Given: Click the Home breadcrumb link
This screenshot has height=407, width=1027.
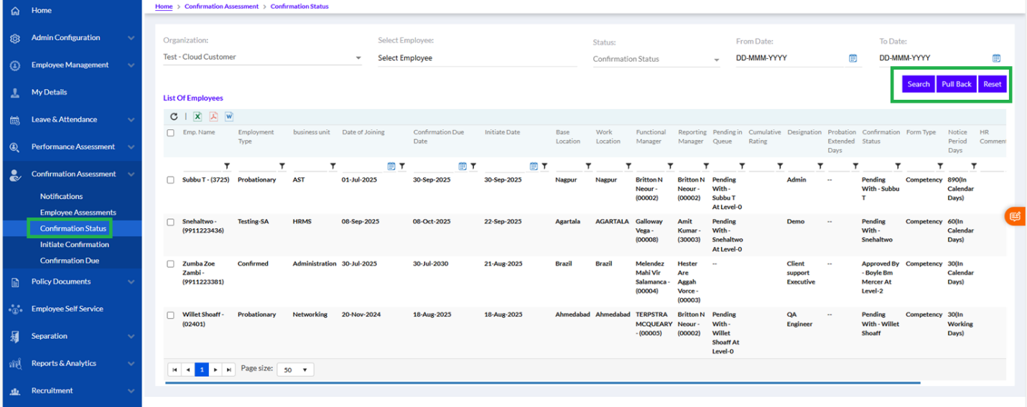Looking at the screenshot, I should click(x=164, y=6).
